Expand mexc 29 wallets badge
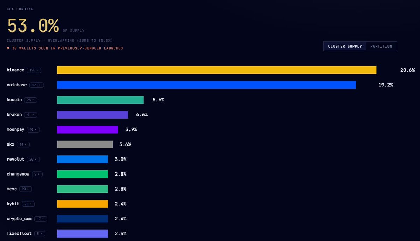420x241 pixels. point(26,189)
